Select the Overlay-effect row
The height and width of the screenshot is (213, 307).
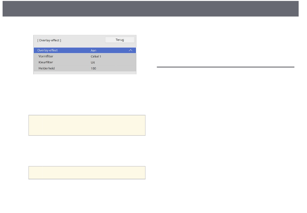[85, 50]
